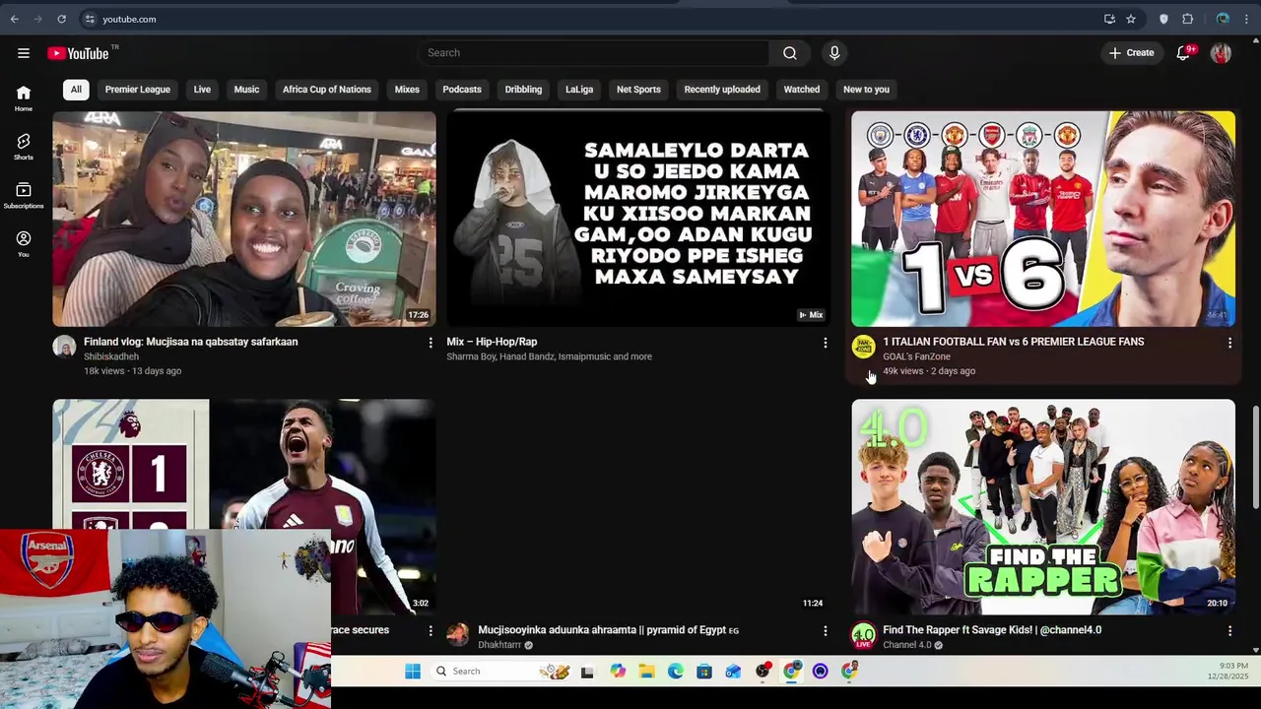The image size is (1261, 709).
Task: Select the Mixes filter chip
Action: tap(407, 90)
